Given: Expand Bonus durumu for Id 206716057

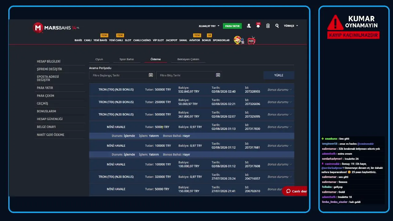Looking at the screenshot, I should pos(279,177).
